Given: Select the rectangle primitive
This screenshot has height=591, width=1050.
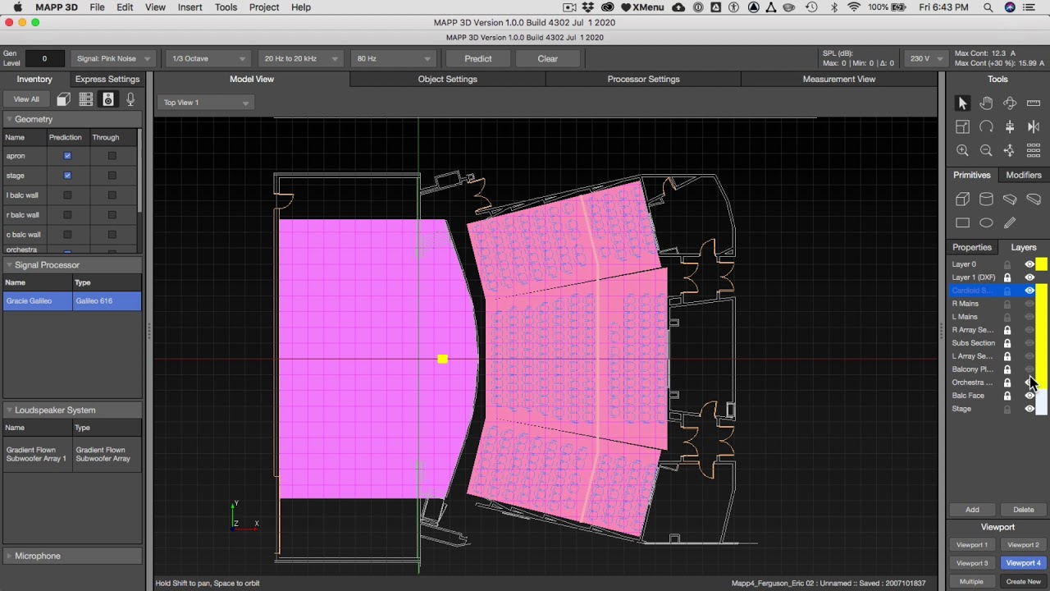Looking at the screenshot, I should pos(962,222).
